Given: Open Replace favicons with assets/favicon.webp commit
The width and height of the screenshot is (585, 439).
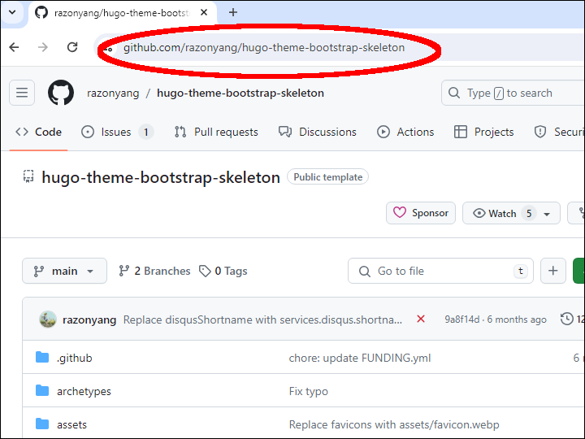Looking at the screenshot, I should point(394,424).
